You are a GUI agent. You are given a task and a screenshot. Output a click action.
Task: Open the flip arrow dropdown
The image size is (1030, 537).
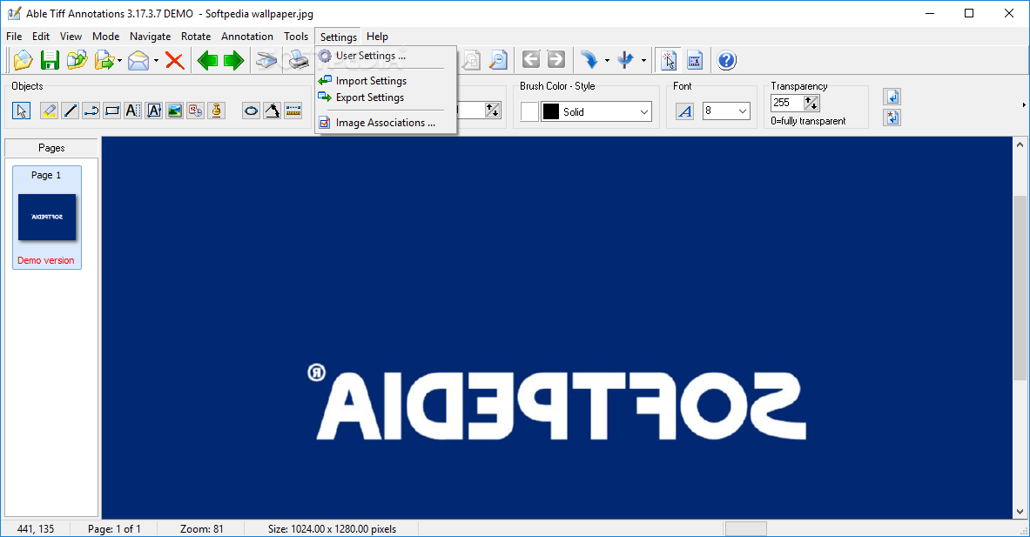pyautogui.click(x=643, y=60)
